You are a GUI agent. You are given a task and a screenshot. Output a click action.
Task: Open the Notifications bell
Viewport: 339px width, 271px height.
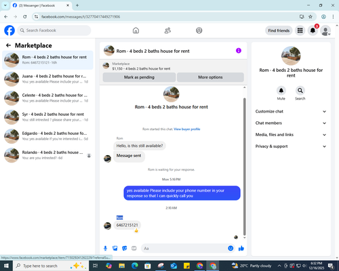pos(313,30)
